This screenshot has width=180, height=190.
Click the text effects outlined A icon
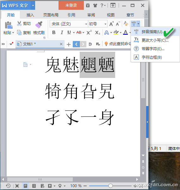click(x=107, y=33)
